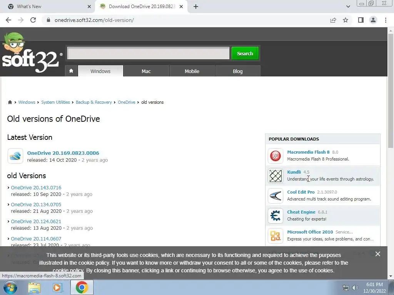Click the Microsoft Office 2010 icon

click(275, 236)
